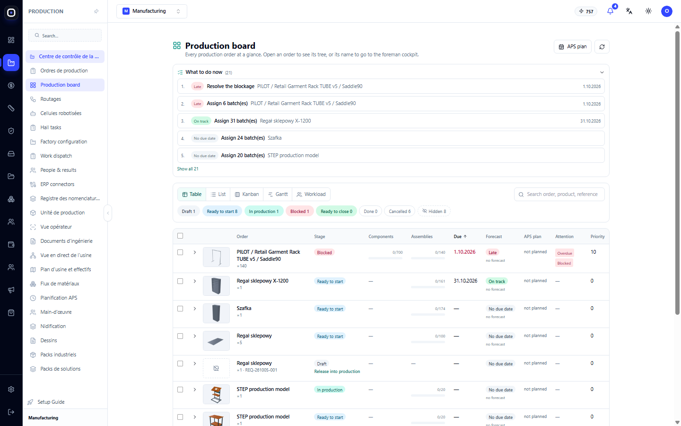
Task: Open the Manufacturing workspace dropdown
Action: point(152,11)
